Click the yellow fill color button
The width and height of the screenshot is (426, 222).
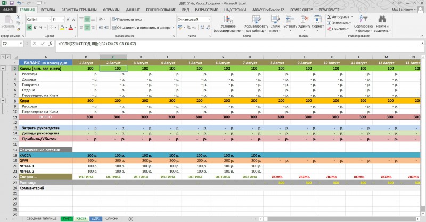click(62, 28)
